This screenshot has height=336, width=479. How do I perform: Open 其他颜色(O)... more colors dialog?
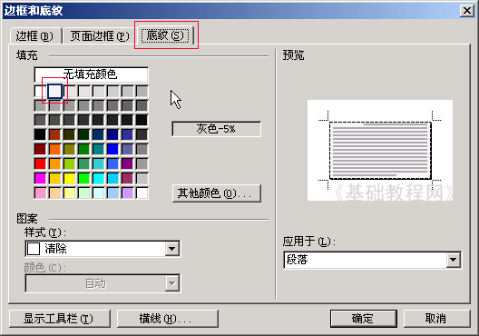pyautogui.click(x=217, y=193)
